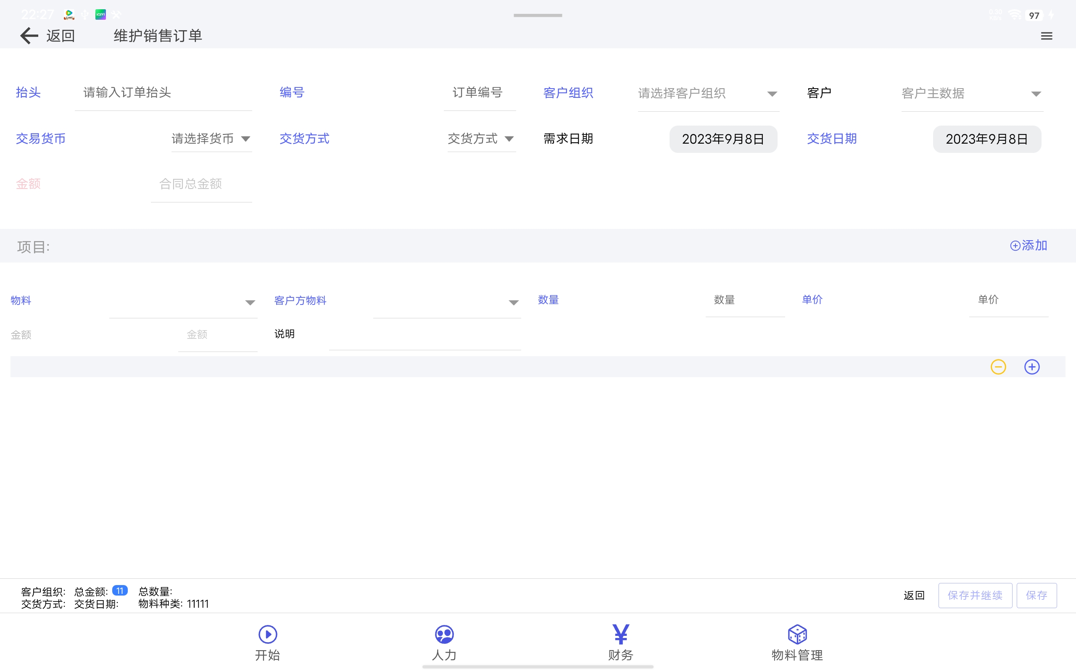This screenshot has height=672, width=1076.
Task: Tap the back arrow icon
Action: [29, 36]
